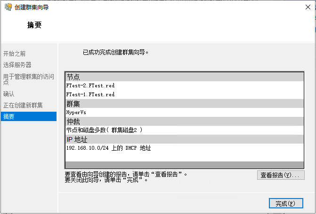Close the wizard with the X button
This screenshot has width=316, height=214.
pyautogui.click(x=308, y=7)
